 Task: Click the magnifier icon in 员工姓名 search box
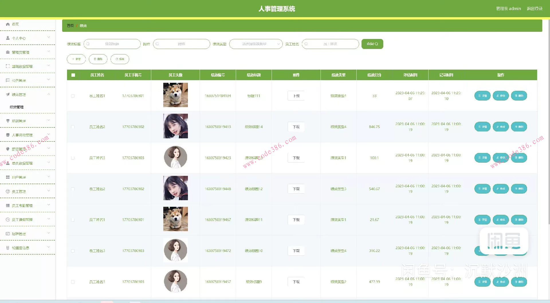click(x=306, y=44)
